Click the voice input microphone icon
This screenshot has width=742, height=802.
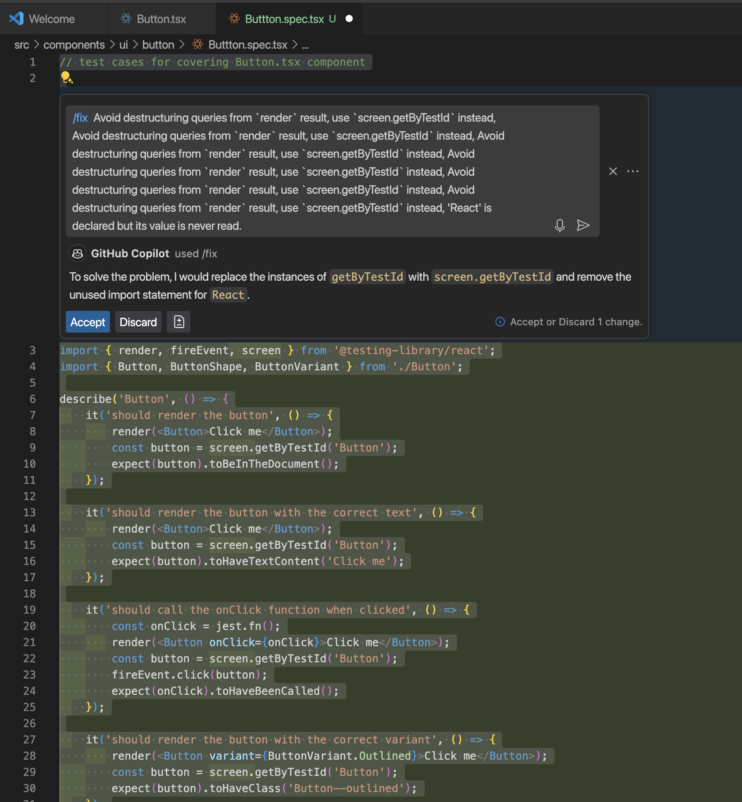pyautogui.click(x=559, y=225)
